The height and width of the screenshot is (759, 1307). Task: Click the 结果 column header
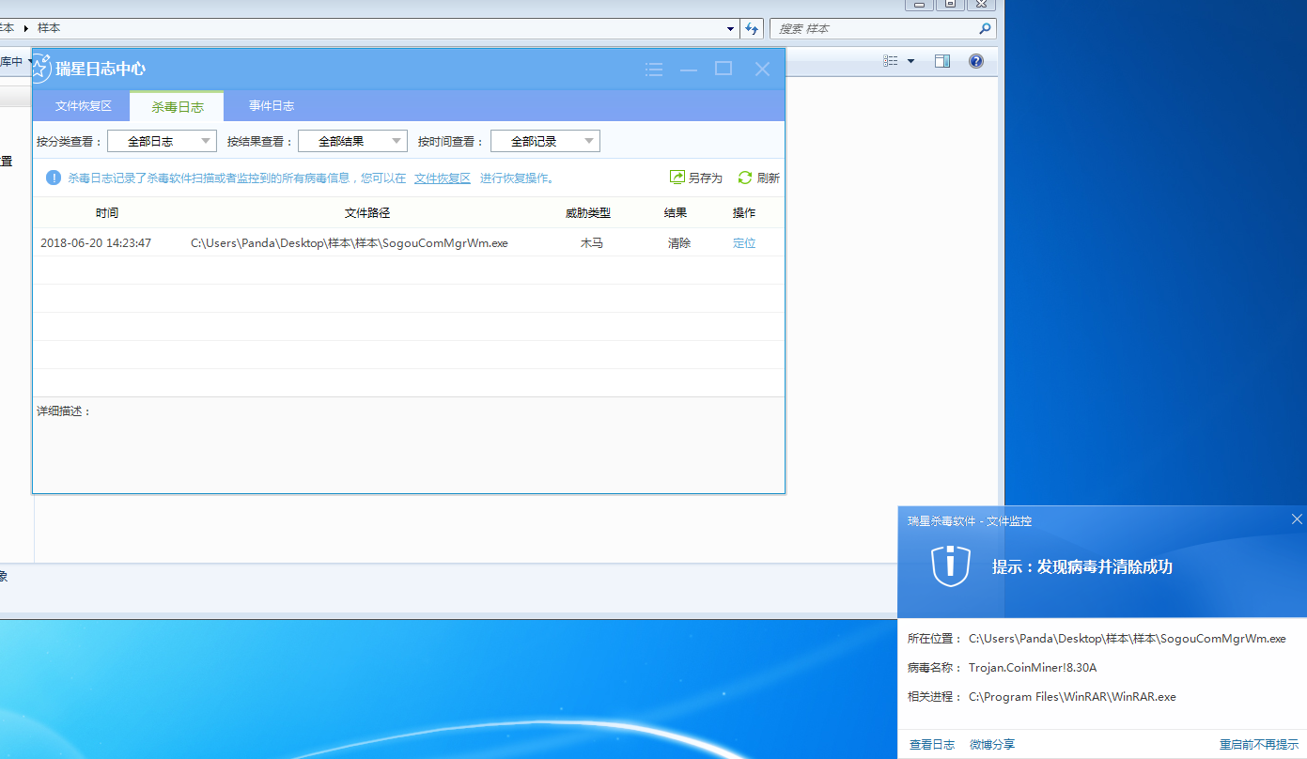click(676, 213)
